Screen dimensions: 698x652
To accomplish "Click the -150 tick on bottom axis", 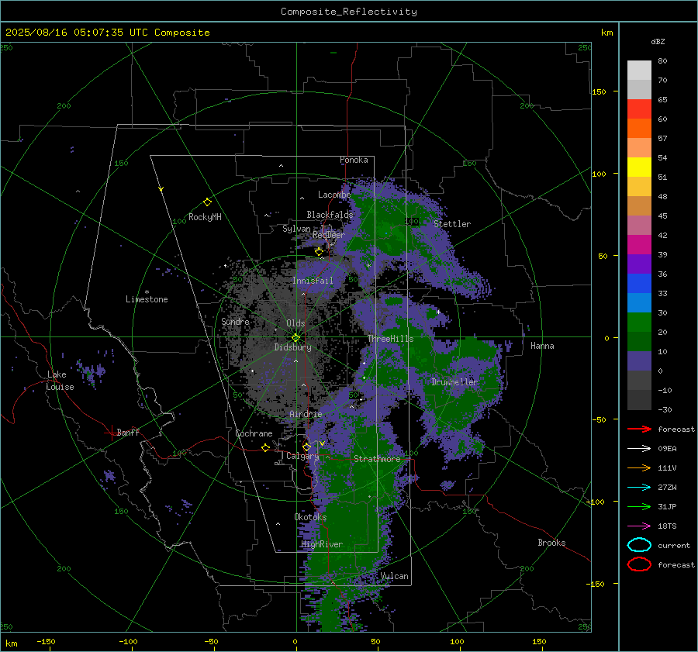I will point(46,641).
